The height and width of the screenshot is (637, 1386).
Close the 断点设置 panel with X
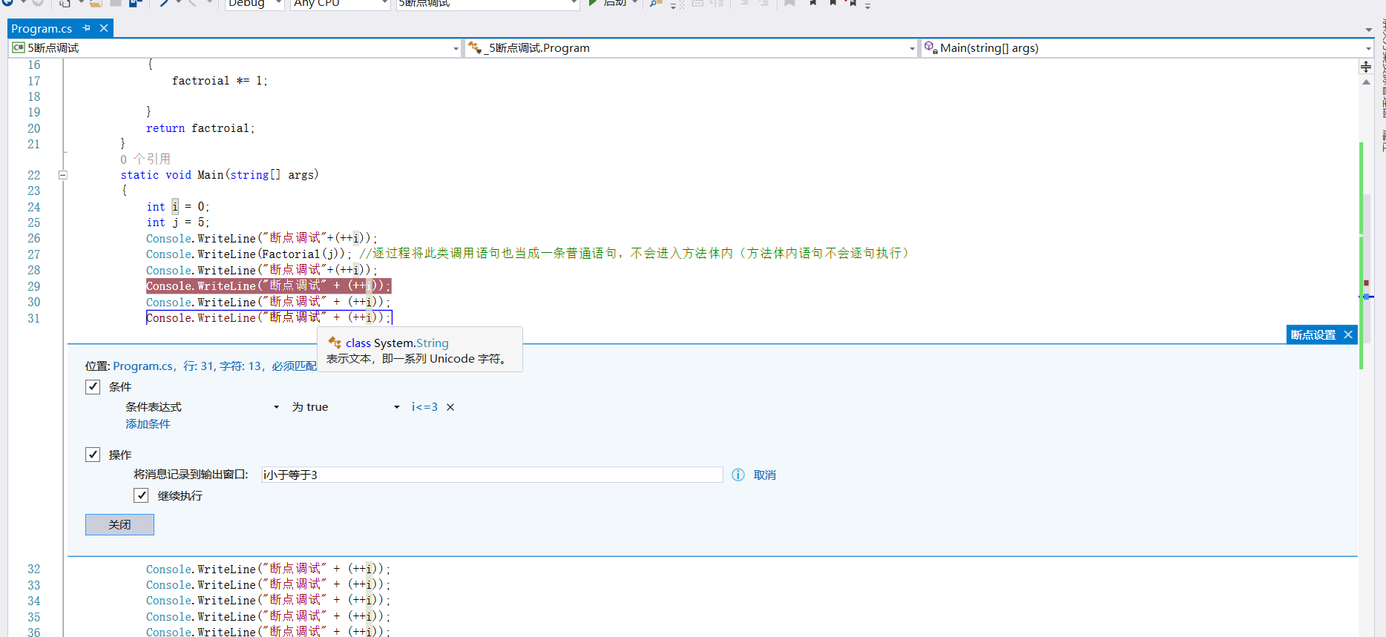[1348, 334]
